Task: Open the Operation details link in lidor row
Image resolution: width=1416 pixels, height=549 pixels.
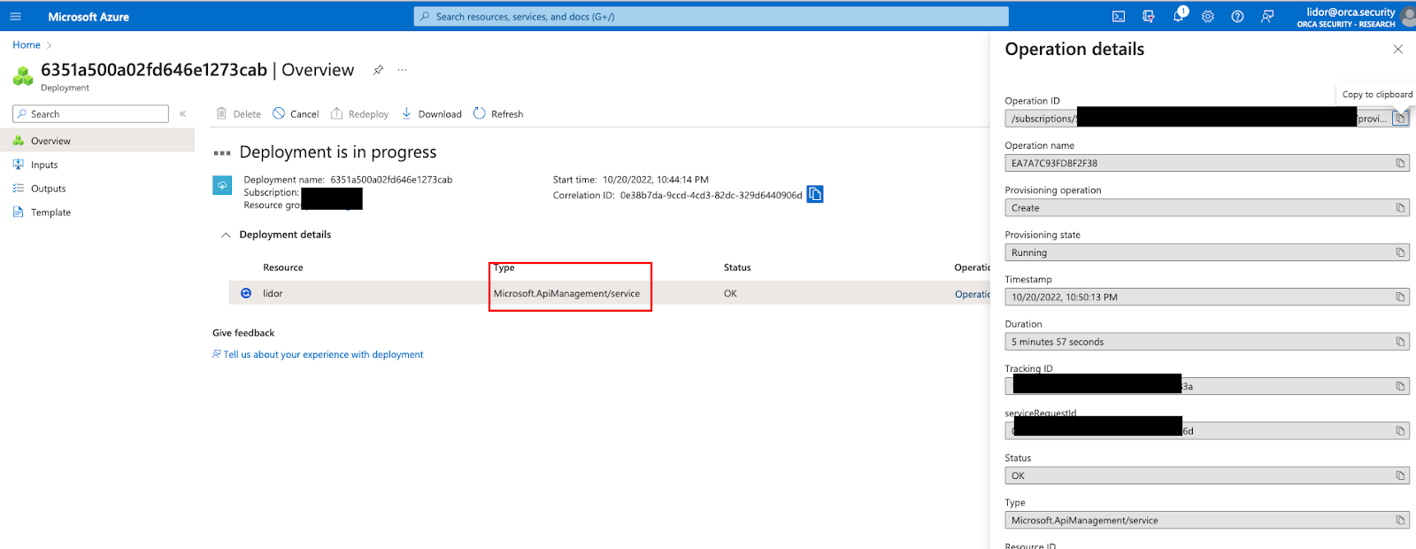Action: click(972, 294)
